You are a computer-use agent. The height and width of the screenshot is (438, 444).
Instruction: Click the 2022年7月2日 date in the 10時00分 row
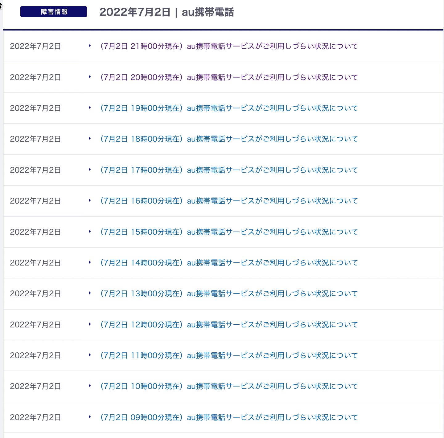[35, 386]
